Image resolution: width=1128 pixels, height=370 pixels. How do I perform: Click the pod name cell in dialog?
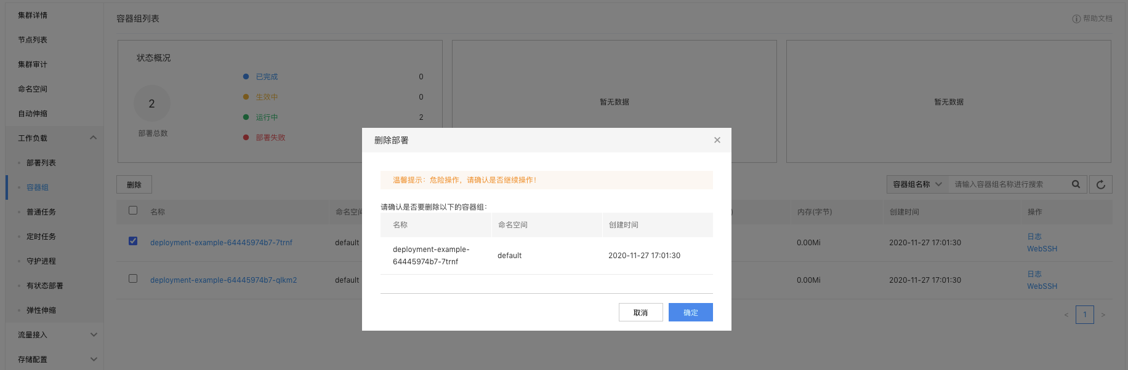[x=431, y=256]
